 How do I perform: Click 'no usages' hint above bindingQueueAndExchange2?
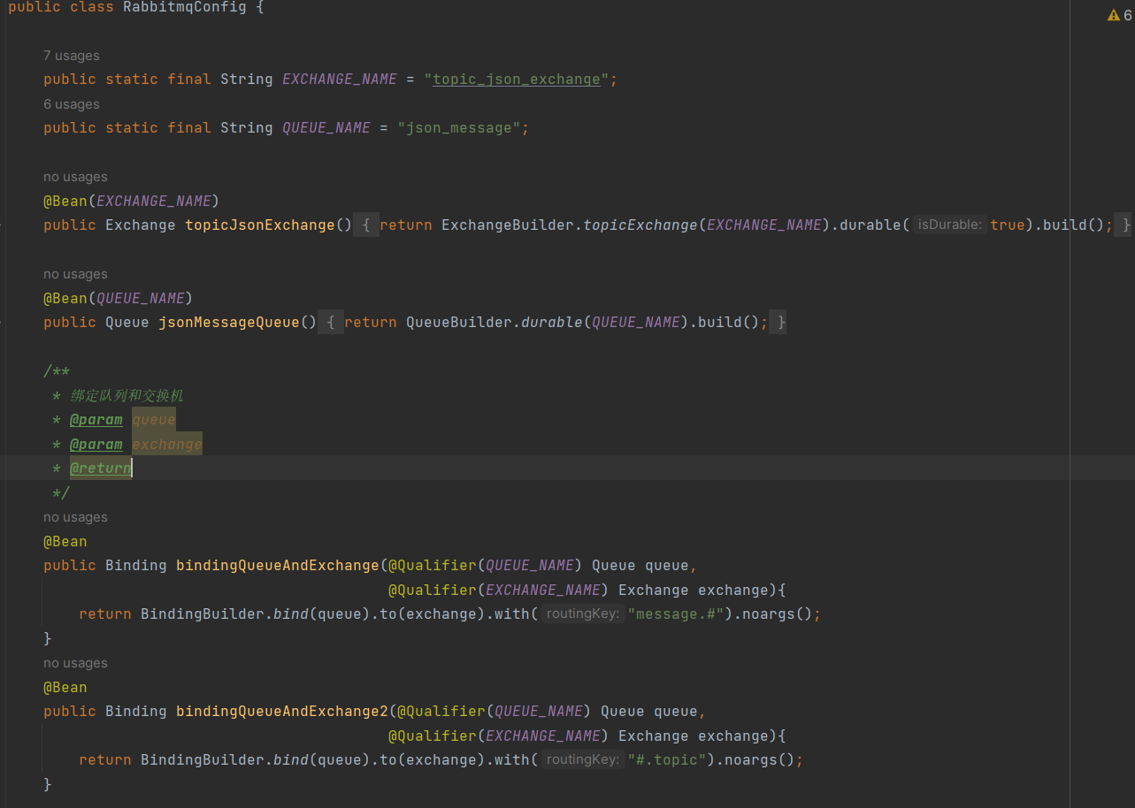click(x=75, y=663)
